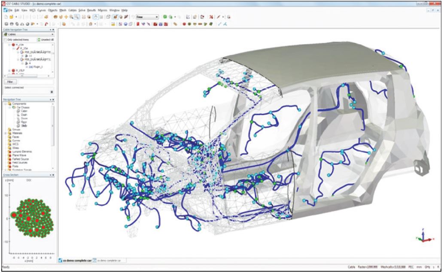
Task: Click the Unselect All button
Action: point(46,39)
